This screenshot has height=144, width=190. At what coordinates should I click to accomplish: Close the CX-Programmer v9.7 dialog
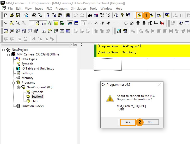[159, 85]
